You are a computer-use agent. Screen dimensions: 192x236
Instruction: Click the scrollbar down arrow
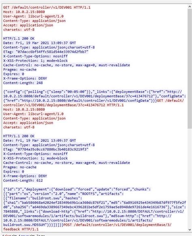(x=190, y=230)
